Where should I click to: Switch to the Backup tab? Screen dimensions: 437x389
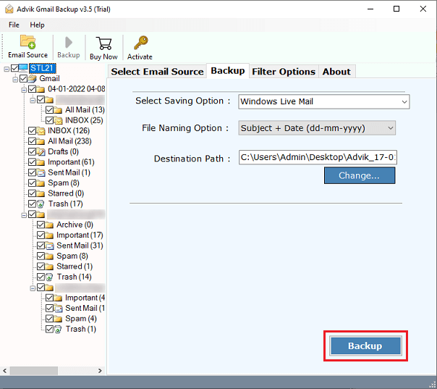[228, 71]
